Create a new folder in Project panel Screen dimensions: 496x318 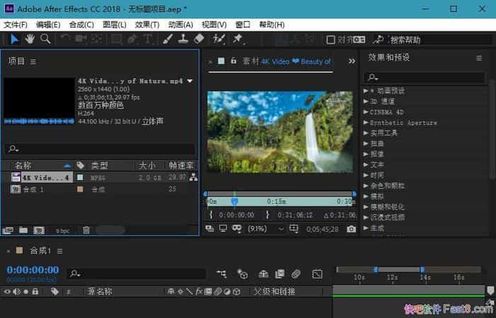pyautogui.click(x=23, y=230)
